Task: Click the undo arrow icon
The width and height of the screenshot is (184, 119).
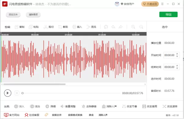Action: coord(113,27)
